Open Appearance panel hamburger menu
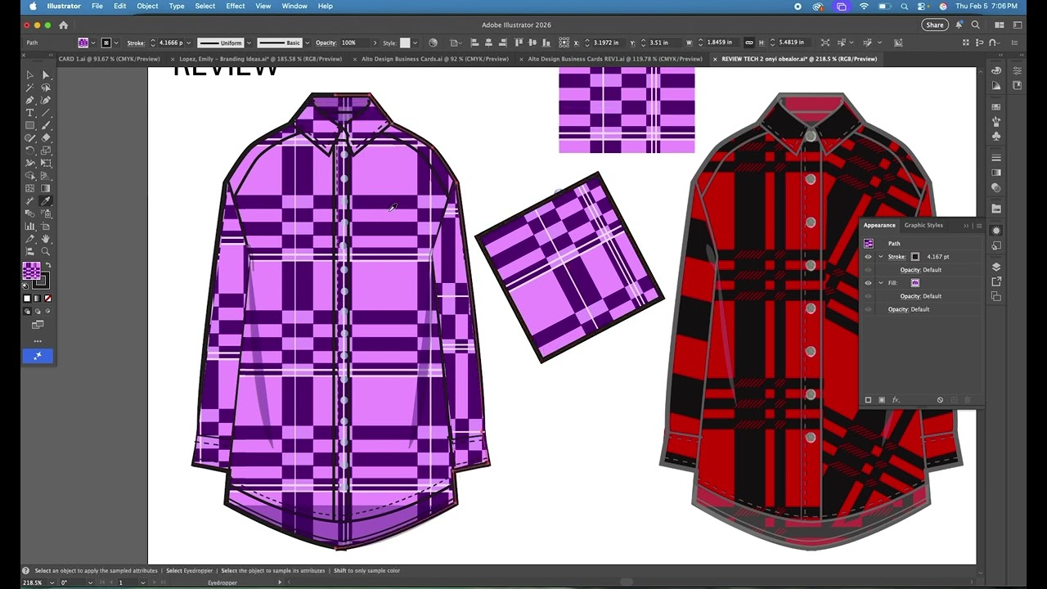Viewport: 1047px width, 589px height. (978, 226)
